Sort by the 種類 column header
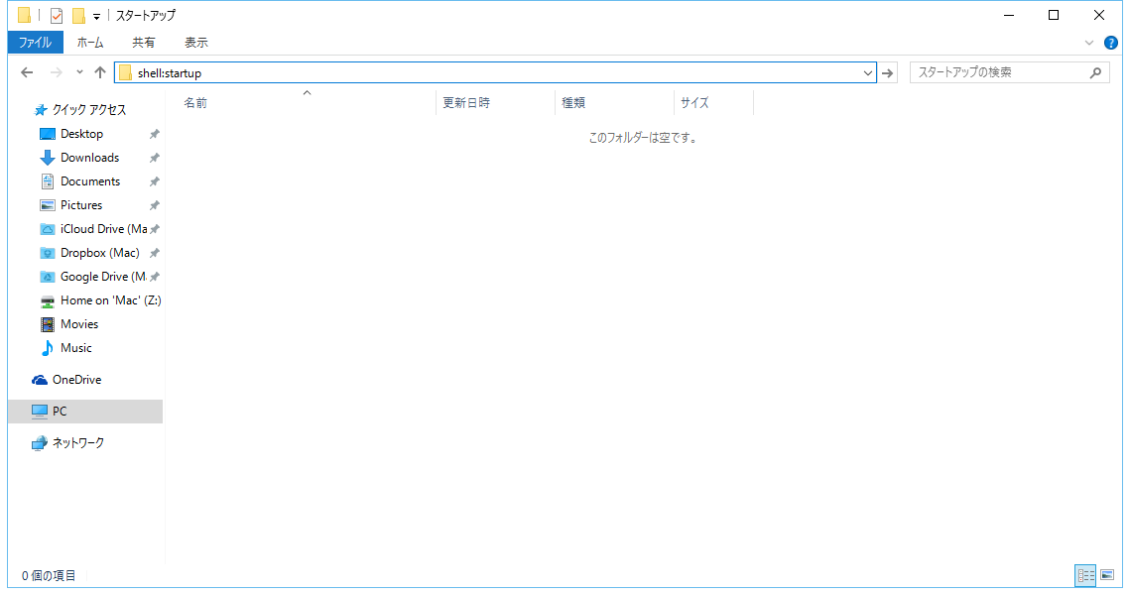 coord(615,102)
